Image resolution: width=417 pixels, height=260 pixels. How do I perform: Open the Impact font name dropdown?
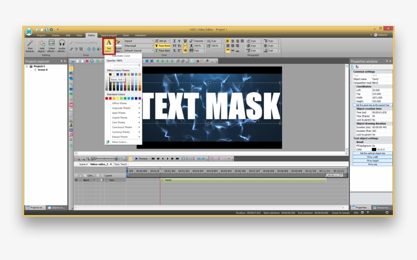(153, 41)
